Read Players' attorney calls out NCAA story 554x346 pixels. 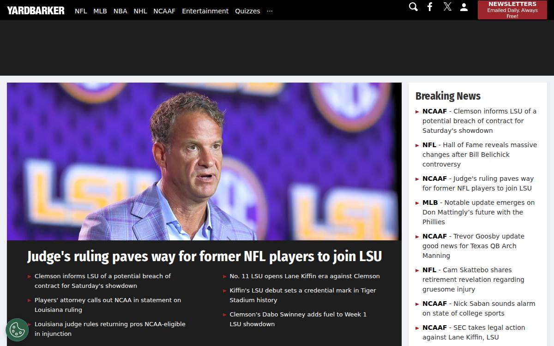[108, 305]
